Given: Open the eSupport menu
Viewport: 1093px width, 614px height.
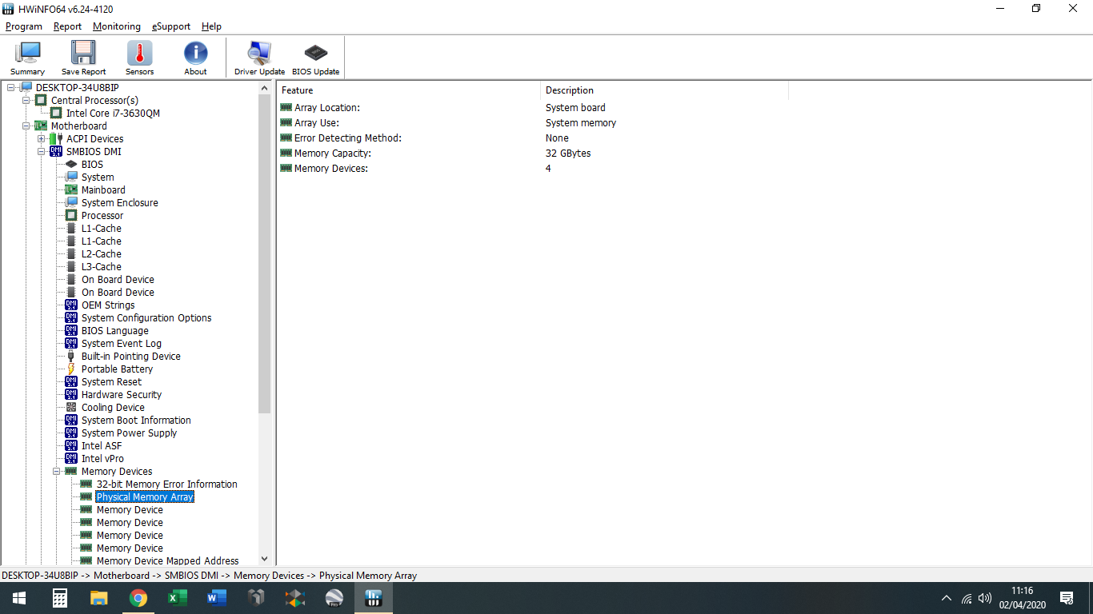Looking at the screenshot, I should [x=171, y=26].
